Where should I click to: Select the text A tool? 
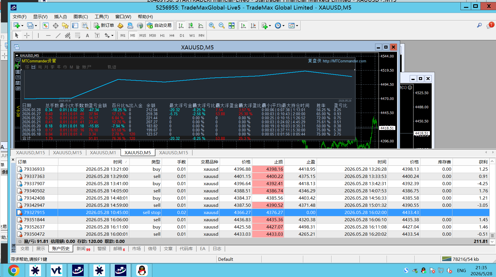pos(87,36)
